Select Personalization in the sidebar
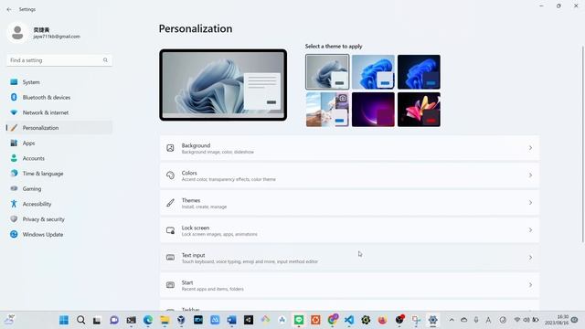Image resolution: width=585 pixels, height=329 pixels. coord(59,128)
